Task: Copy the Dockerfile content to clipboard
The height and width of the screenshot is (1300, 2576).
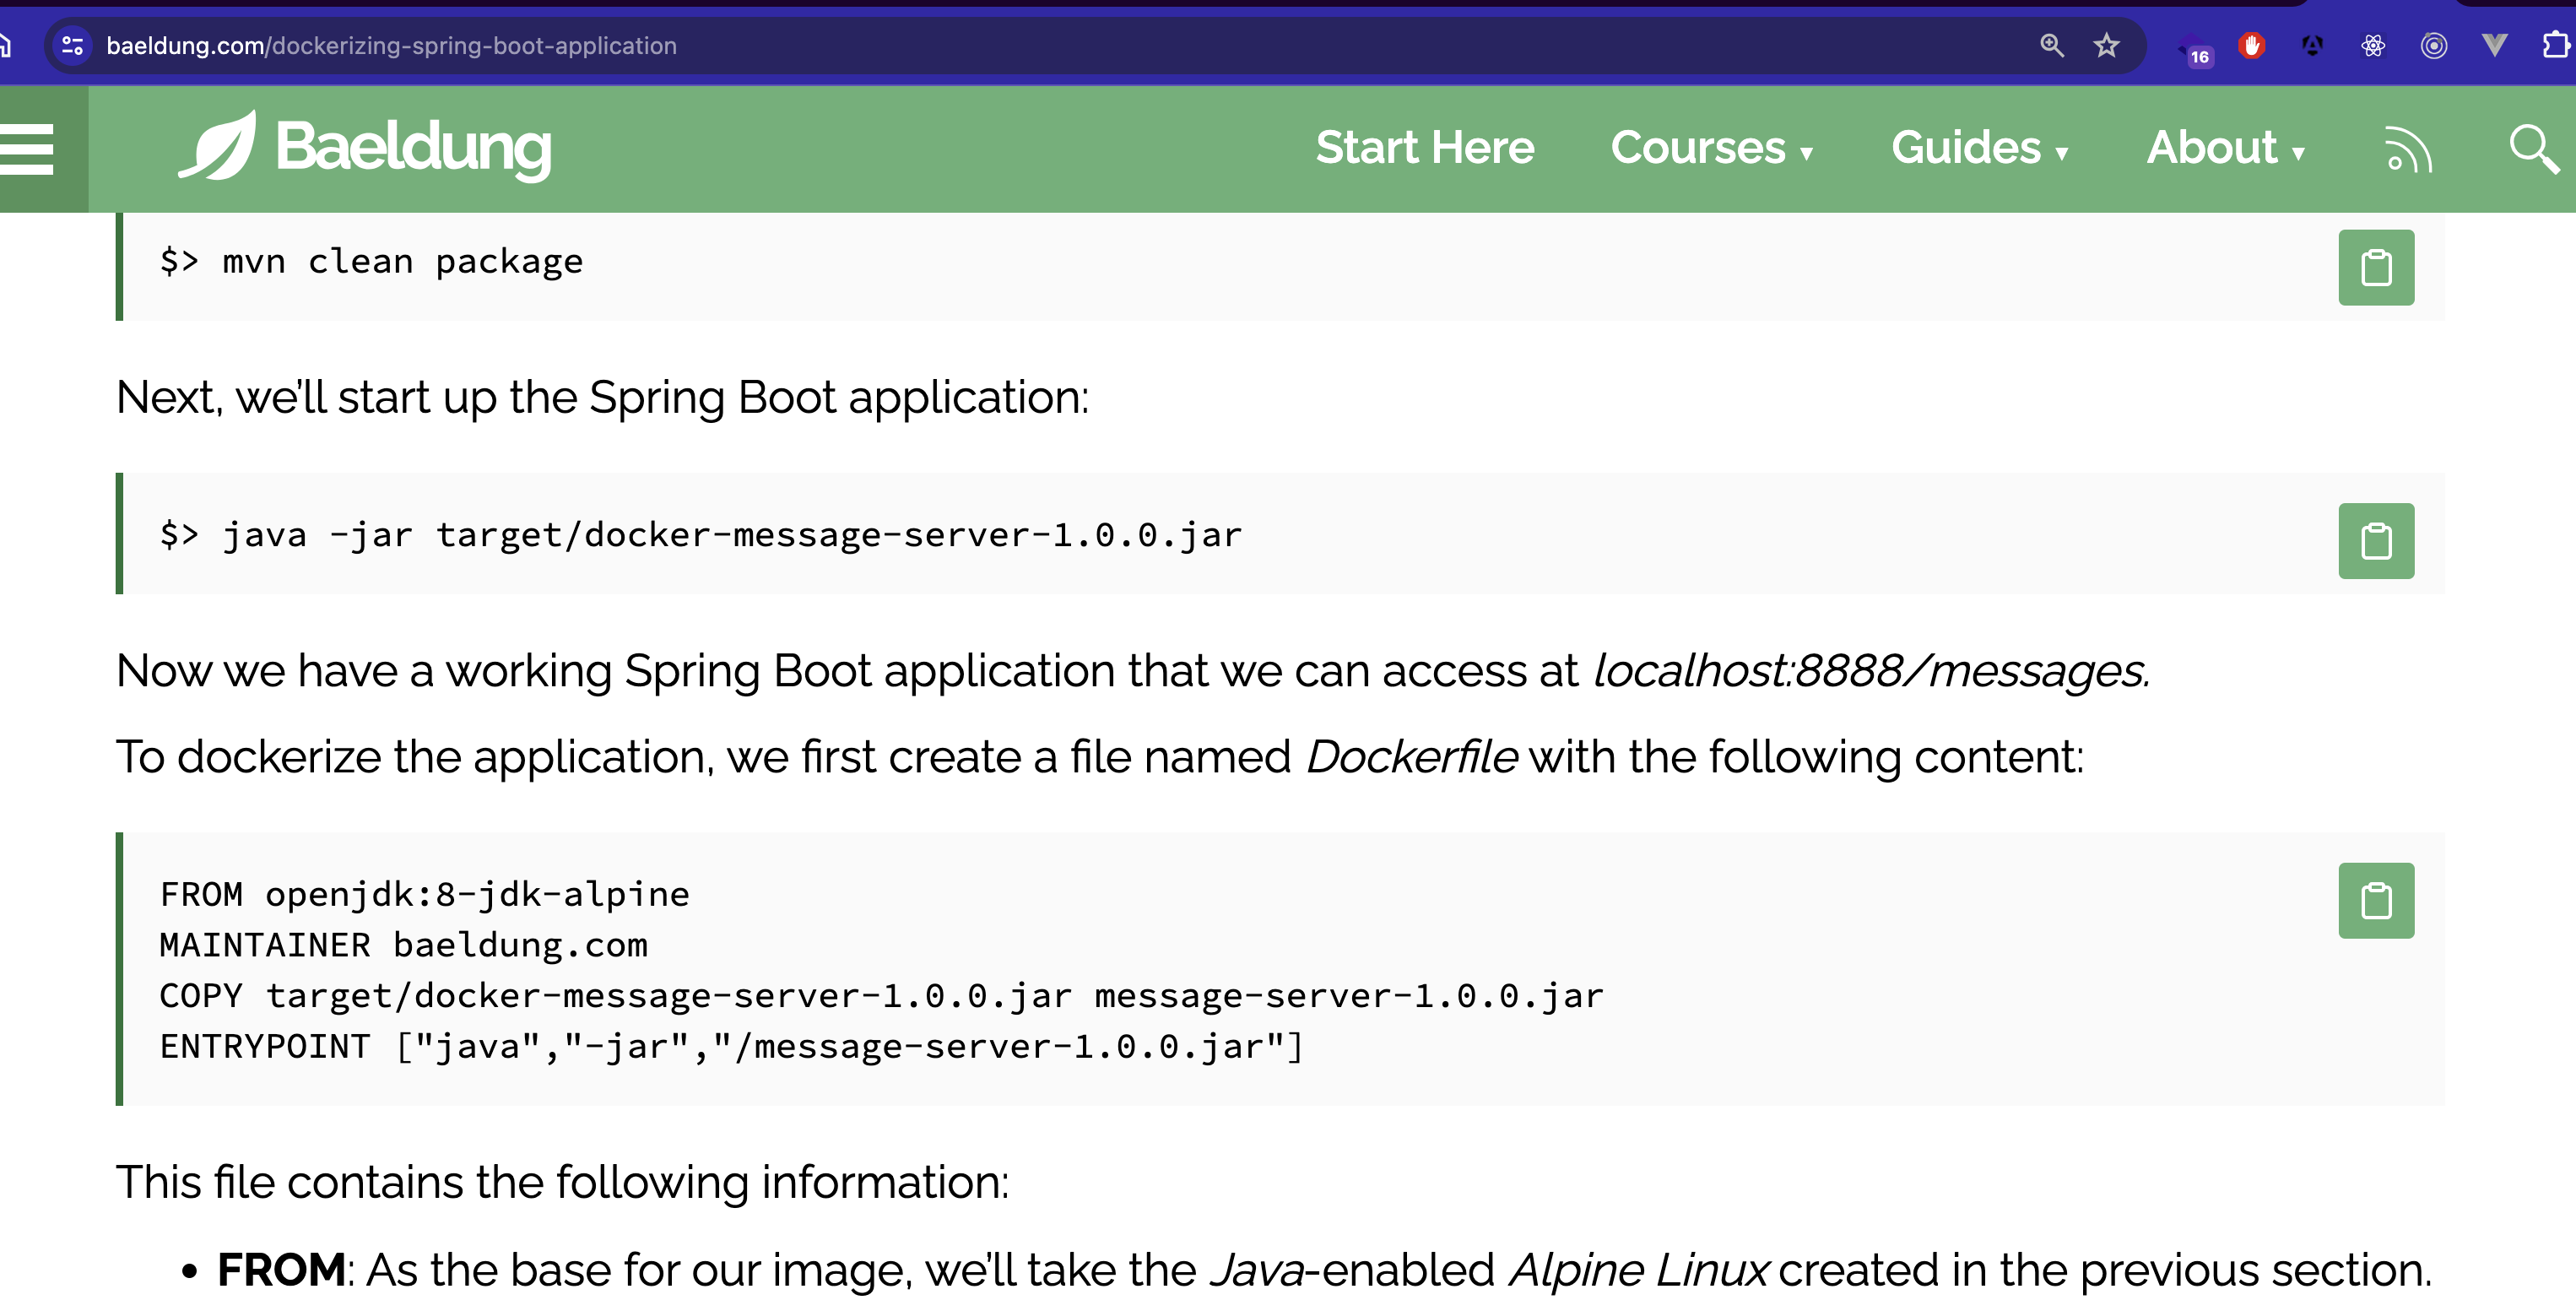Action: click(x=2376, y=900)
